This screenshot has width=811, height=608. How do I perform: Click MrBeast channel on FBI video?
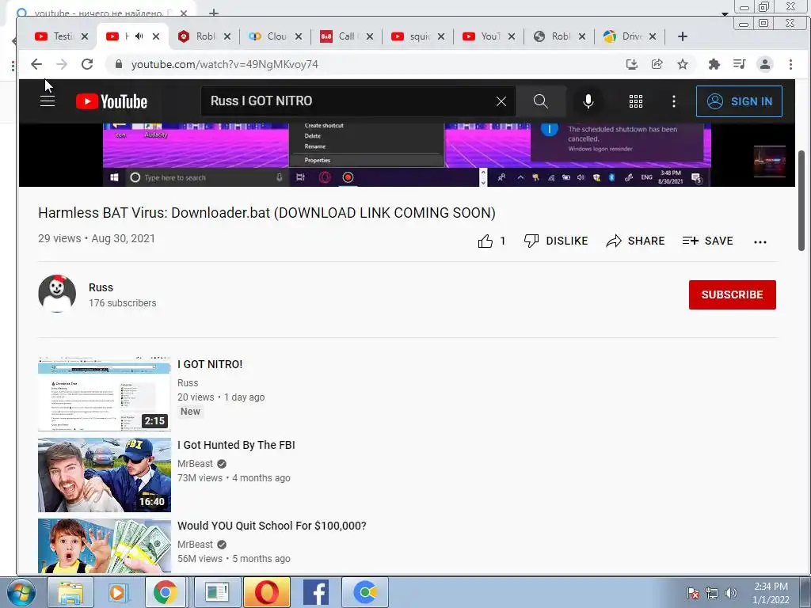tap(195, 464)
